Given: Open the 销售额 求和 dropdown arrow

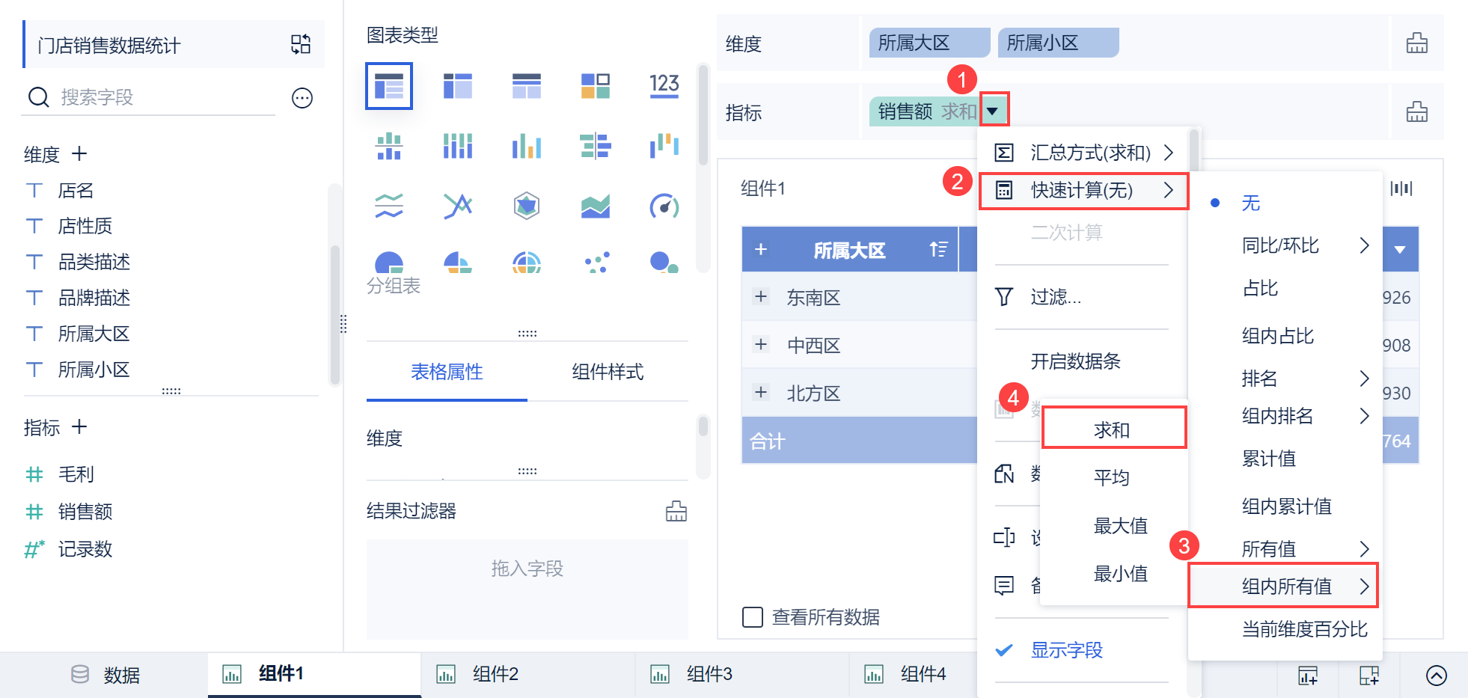Looking at the screenshot, I should point(993,111).
